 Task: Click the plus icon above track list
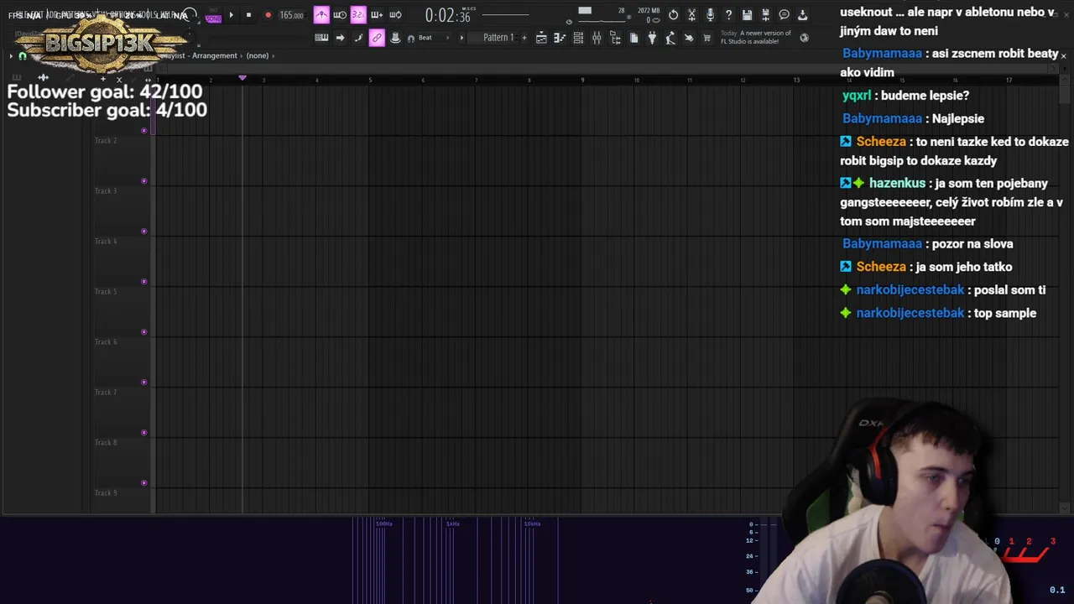coord(103,79)
